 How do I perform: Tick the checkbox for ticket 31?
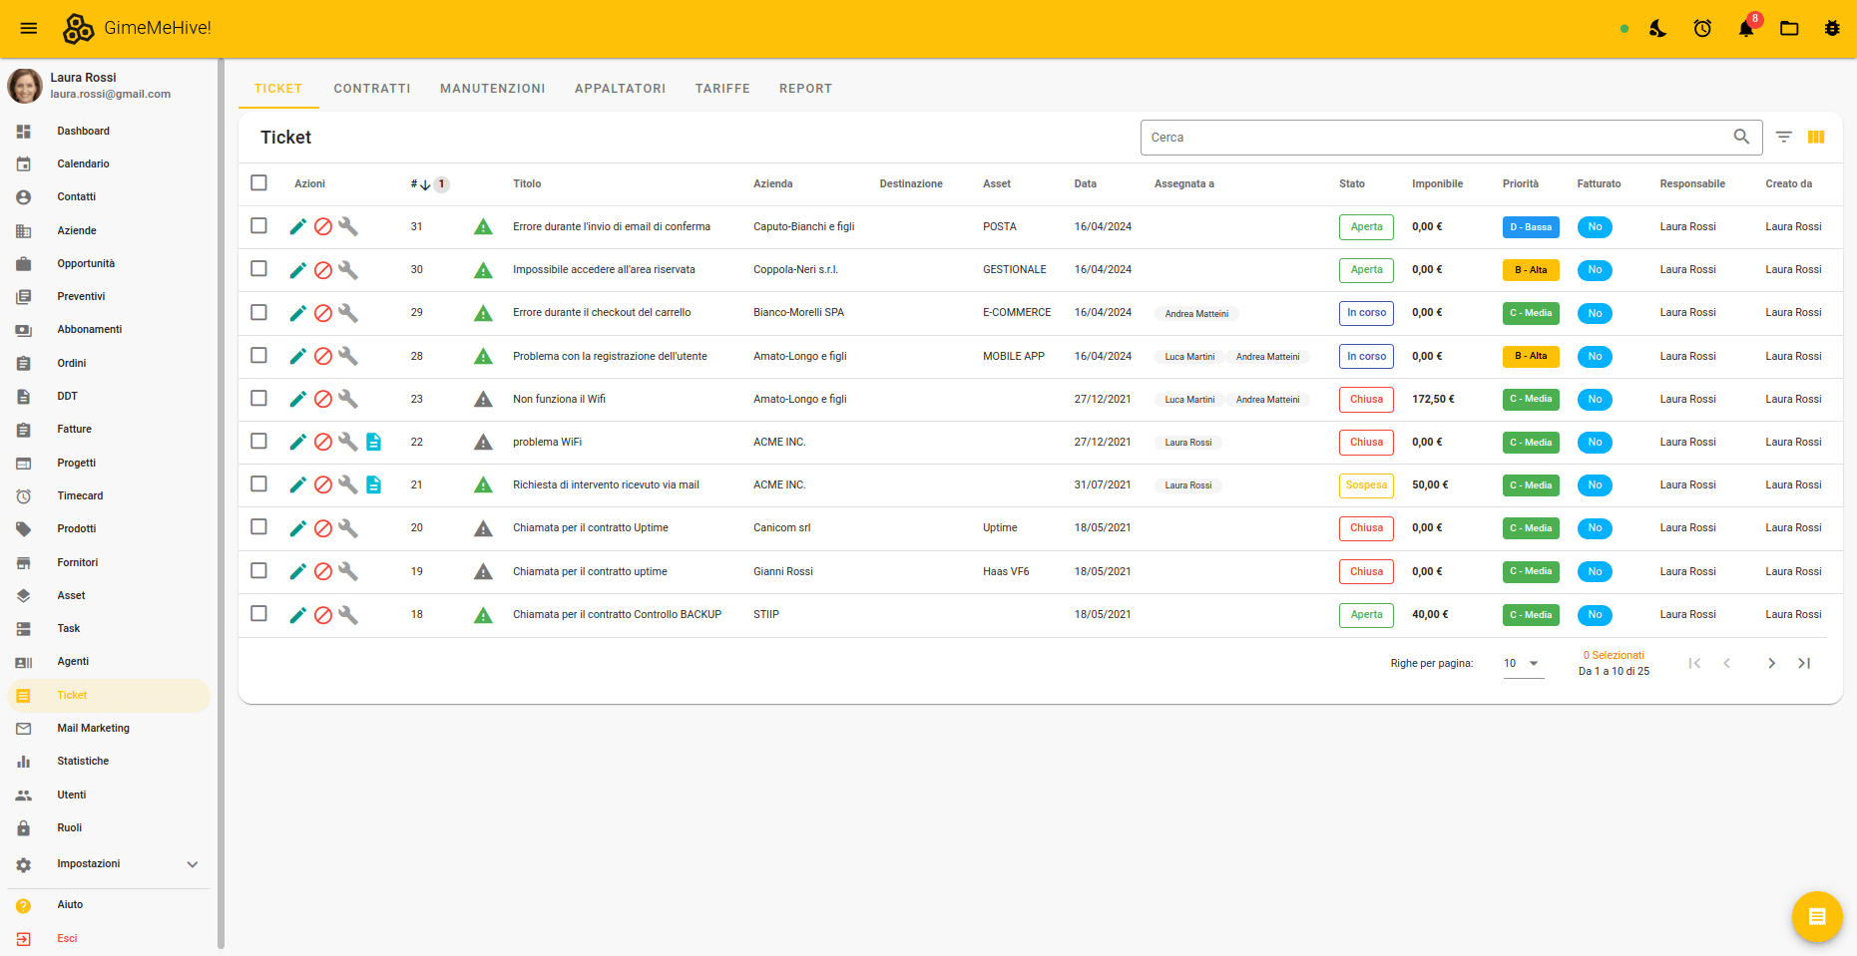tap(259, 225)
